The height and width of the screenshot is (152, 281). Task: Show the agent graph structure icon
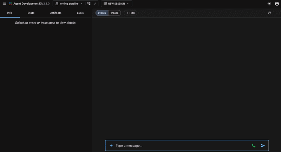point(89,4)
